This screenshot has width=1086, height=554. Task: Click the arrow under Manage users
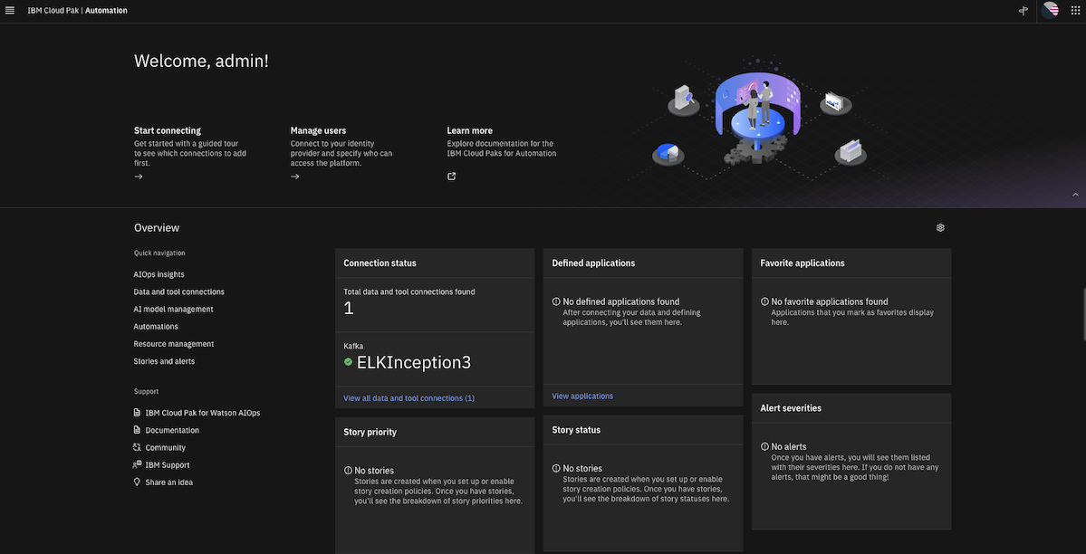click(x=295, y=177)
